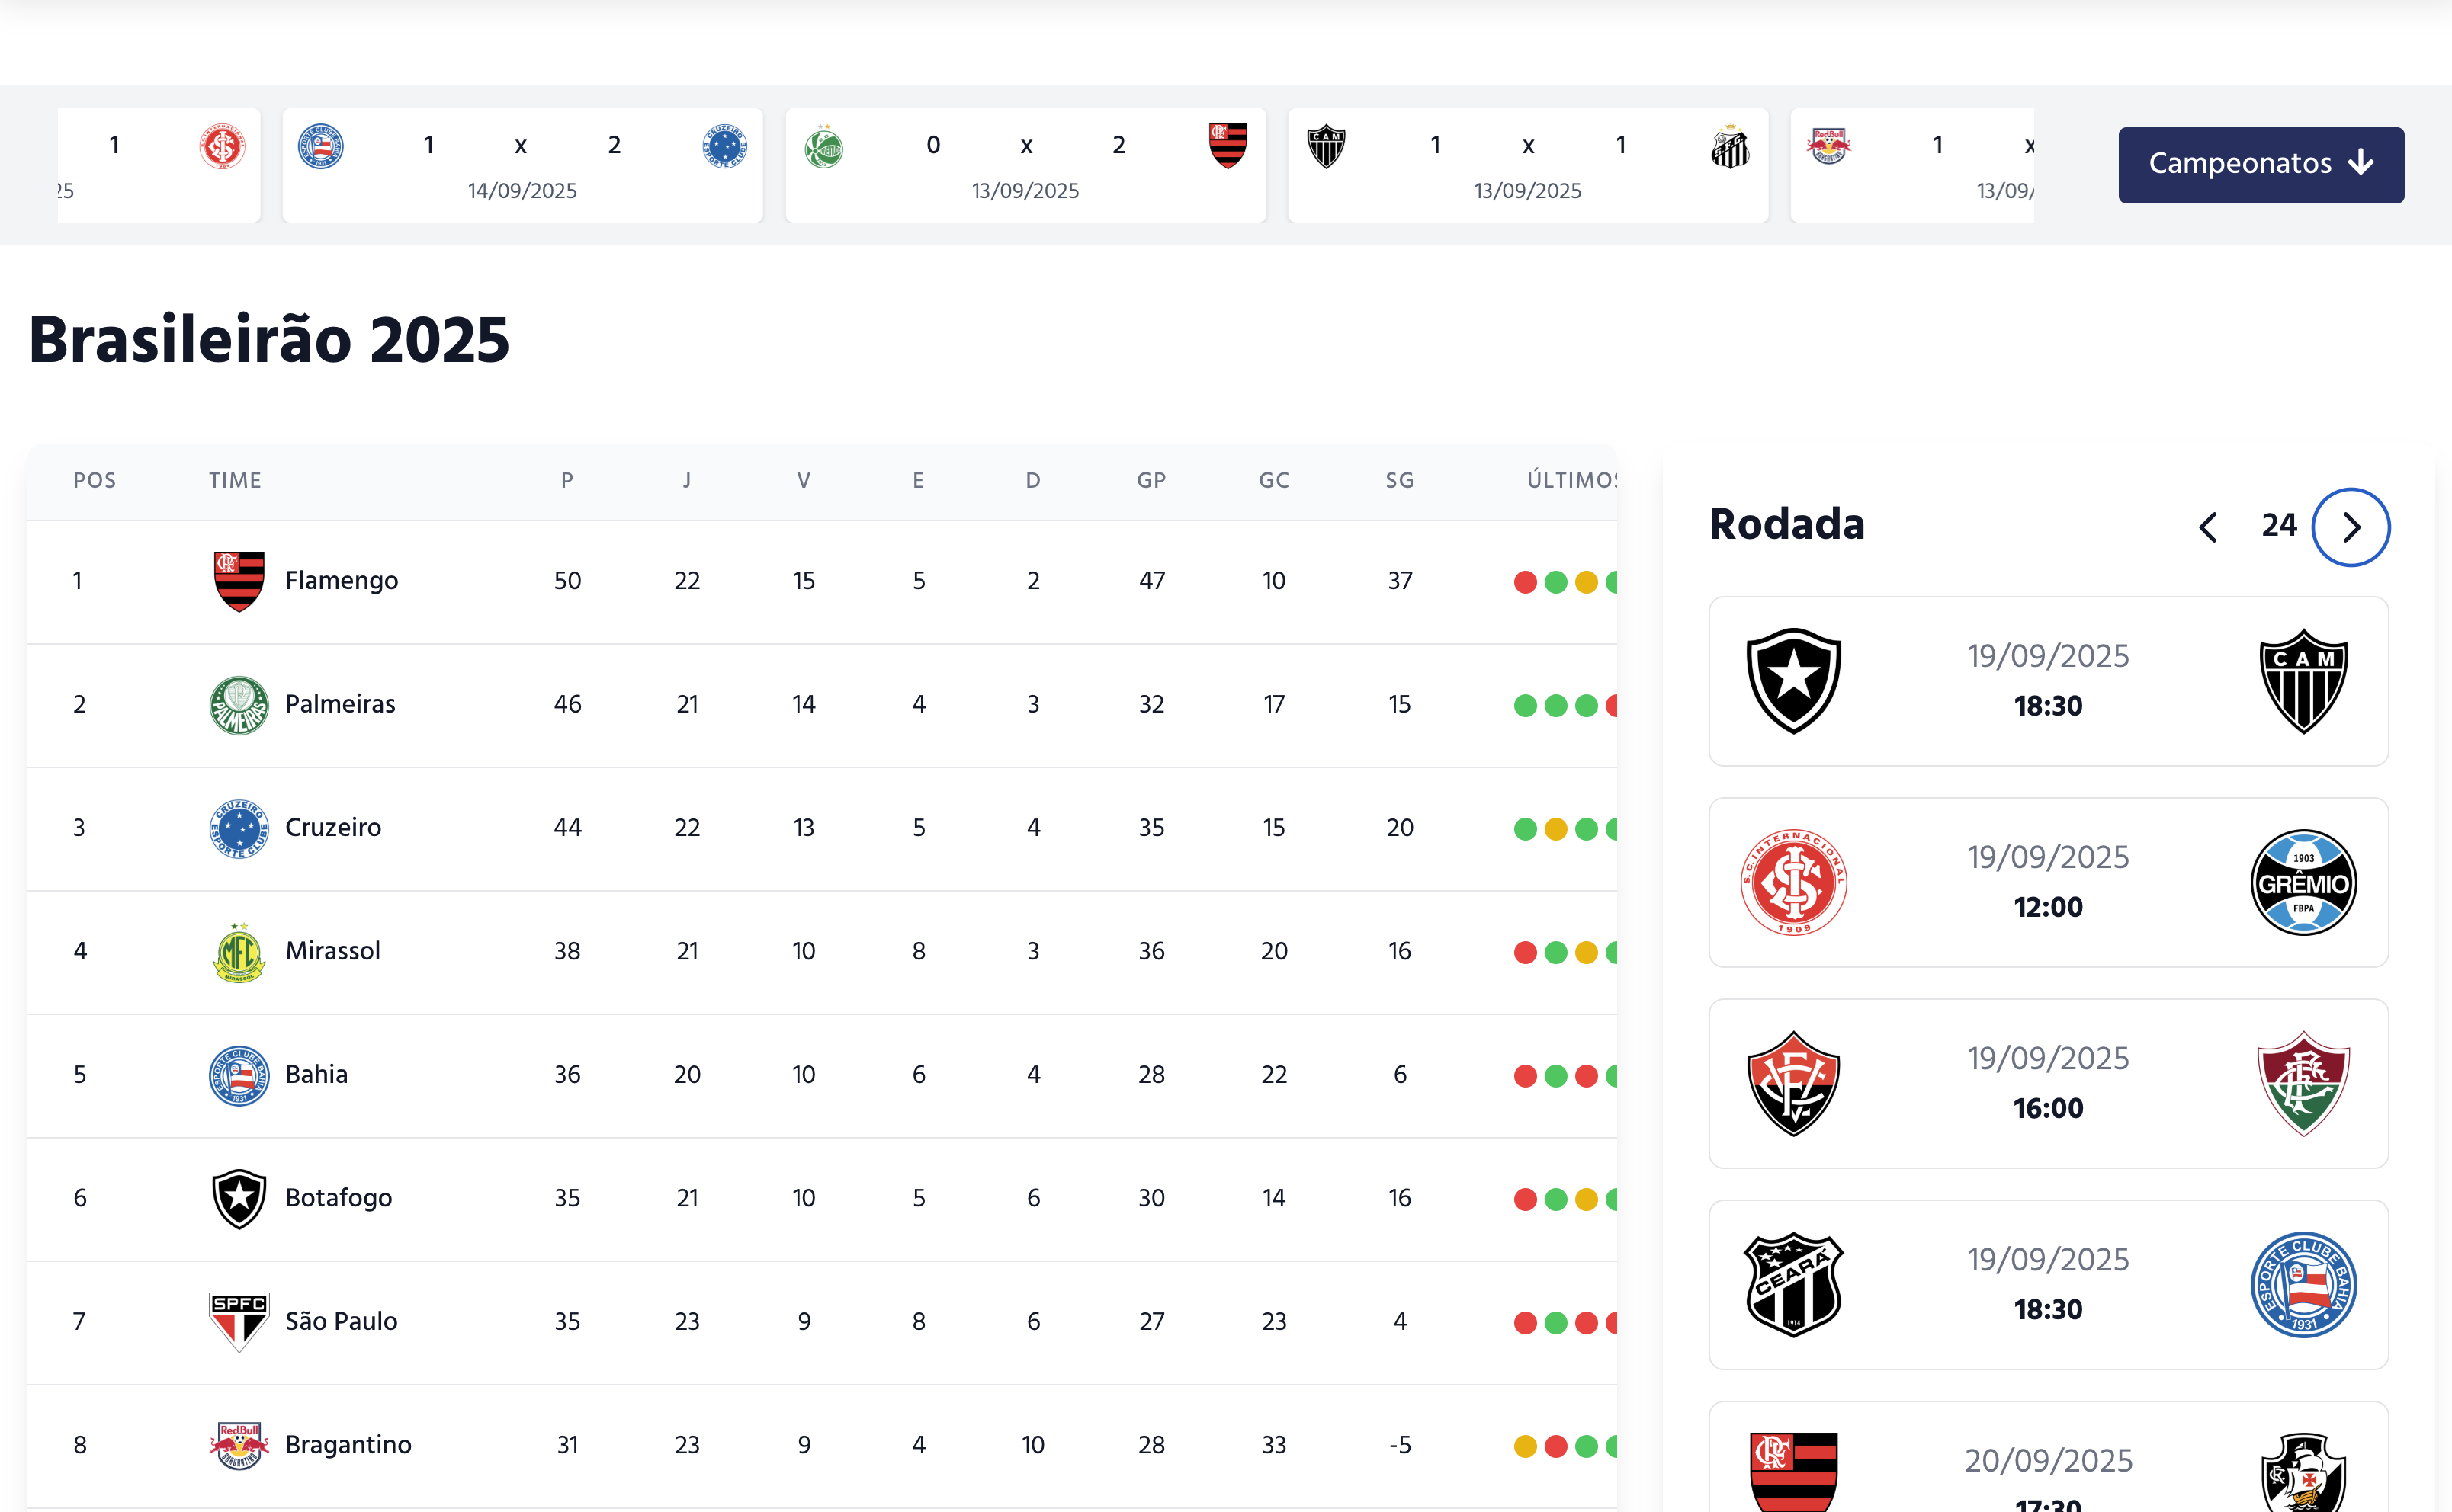Sort the table by the P column header
The image size is (2452, 1512).
[x=567, y=481]
